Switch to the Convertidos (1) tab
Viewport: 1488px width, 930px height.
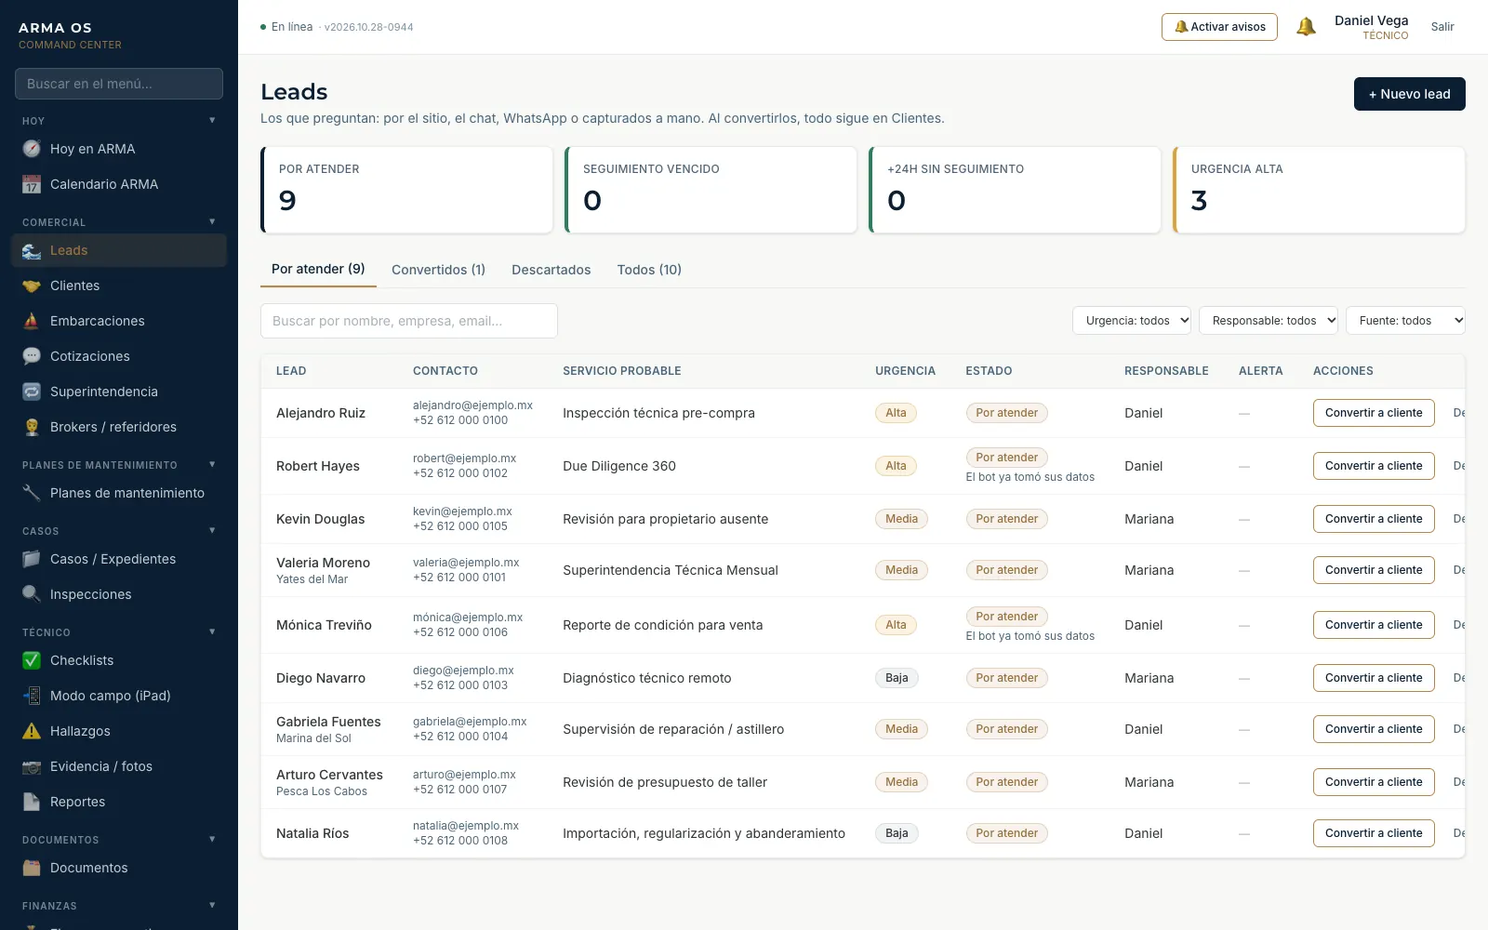point(438,270)
